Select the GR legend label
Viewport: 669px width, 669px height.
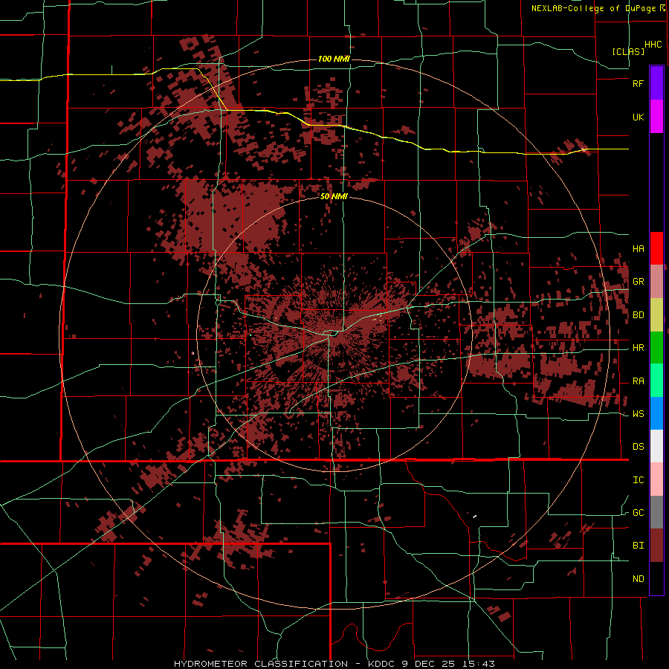(x=638, y=282)
